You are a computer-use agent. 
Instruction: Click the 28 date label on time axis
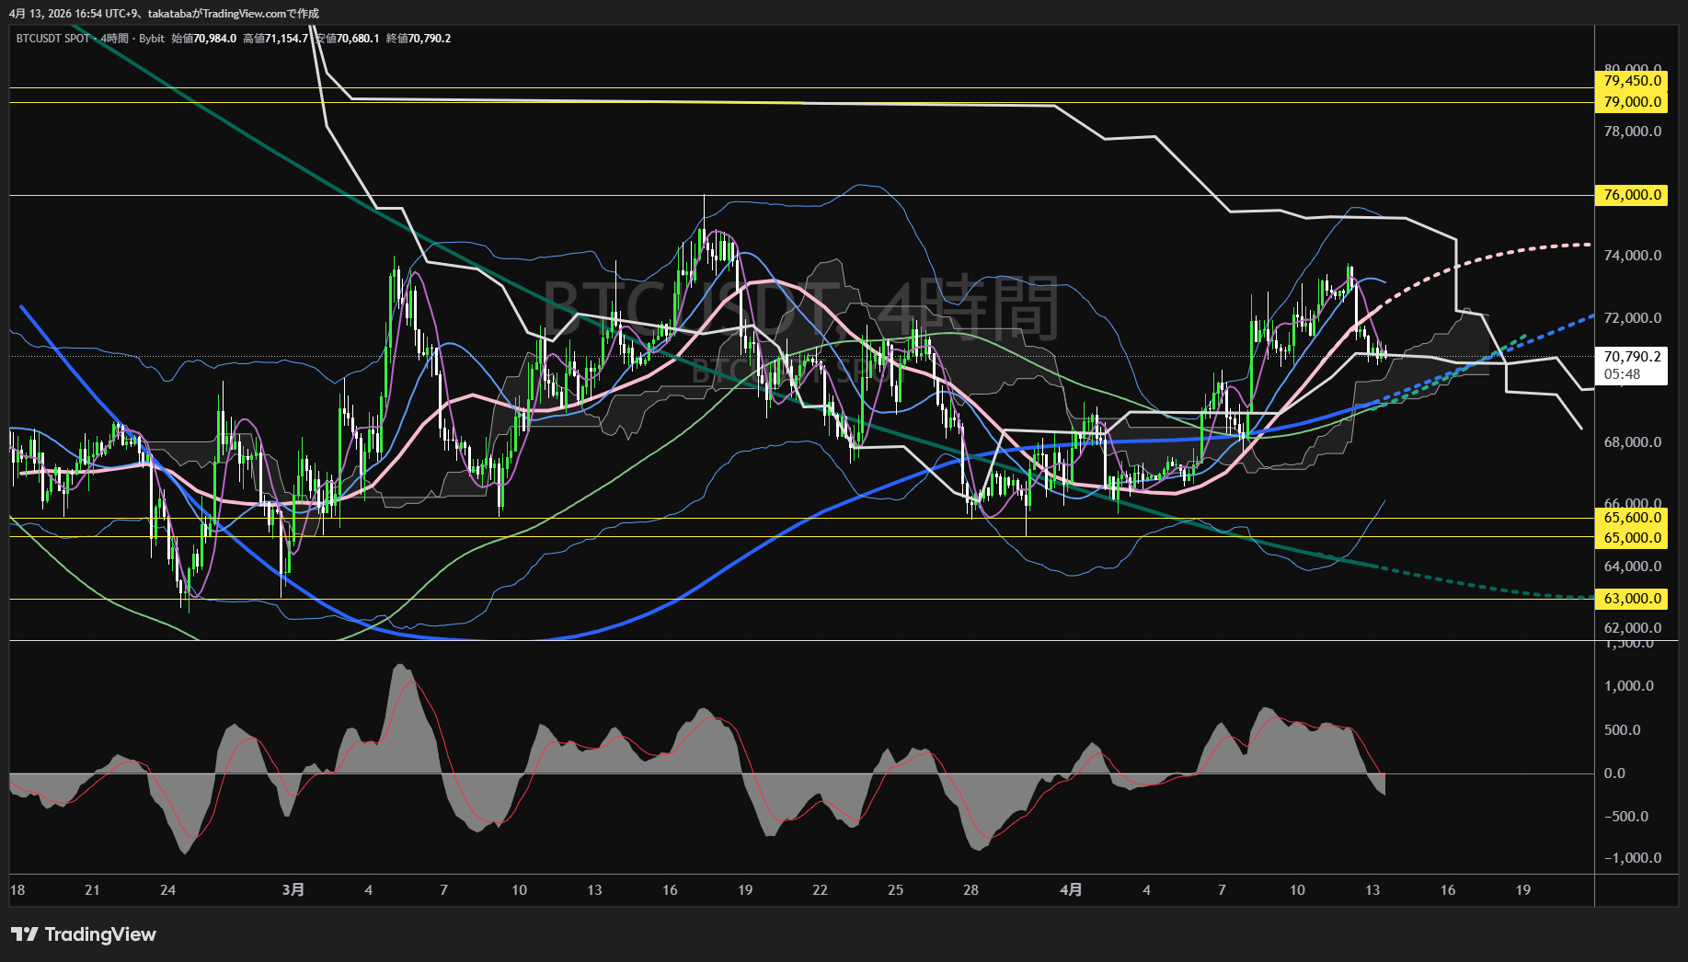[970, 889]
